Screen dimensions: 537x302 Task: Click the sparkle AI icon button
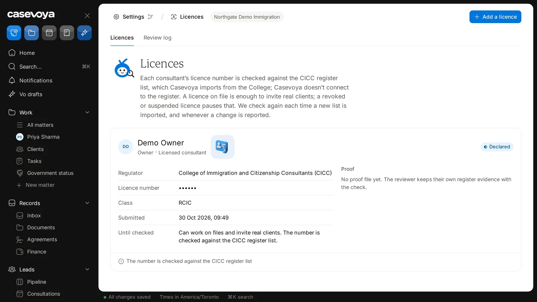pos(84,33)
